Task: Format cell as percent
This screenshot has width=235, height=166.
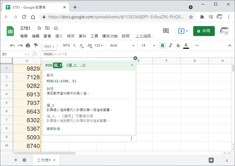Action: point(74,45)
